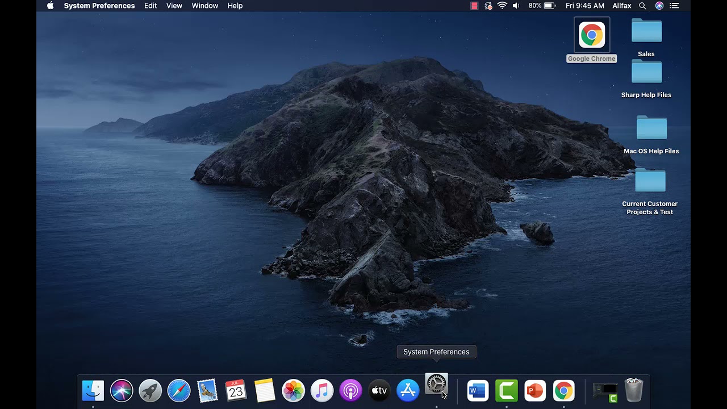Activate Siri from menu bar
Image resolution: width=727 pixels, height=409 pixels.
coord(659,6)
